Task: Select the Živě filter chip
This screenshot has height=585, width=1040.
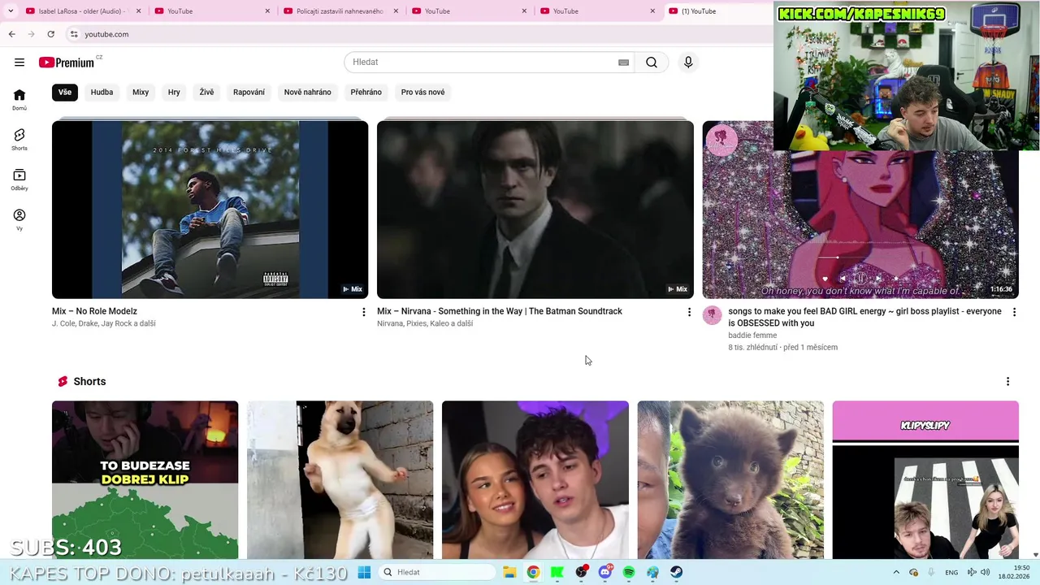Action: 206,92
